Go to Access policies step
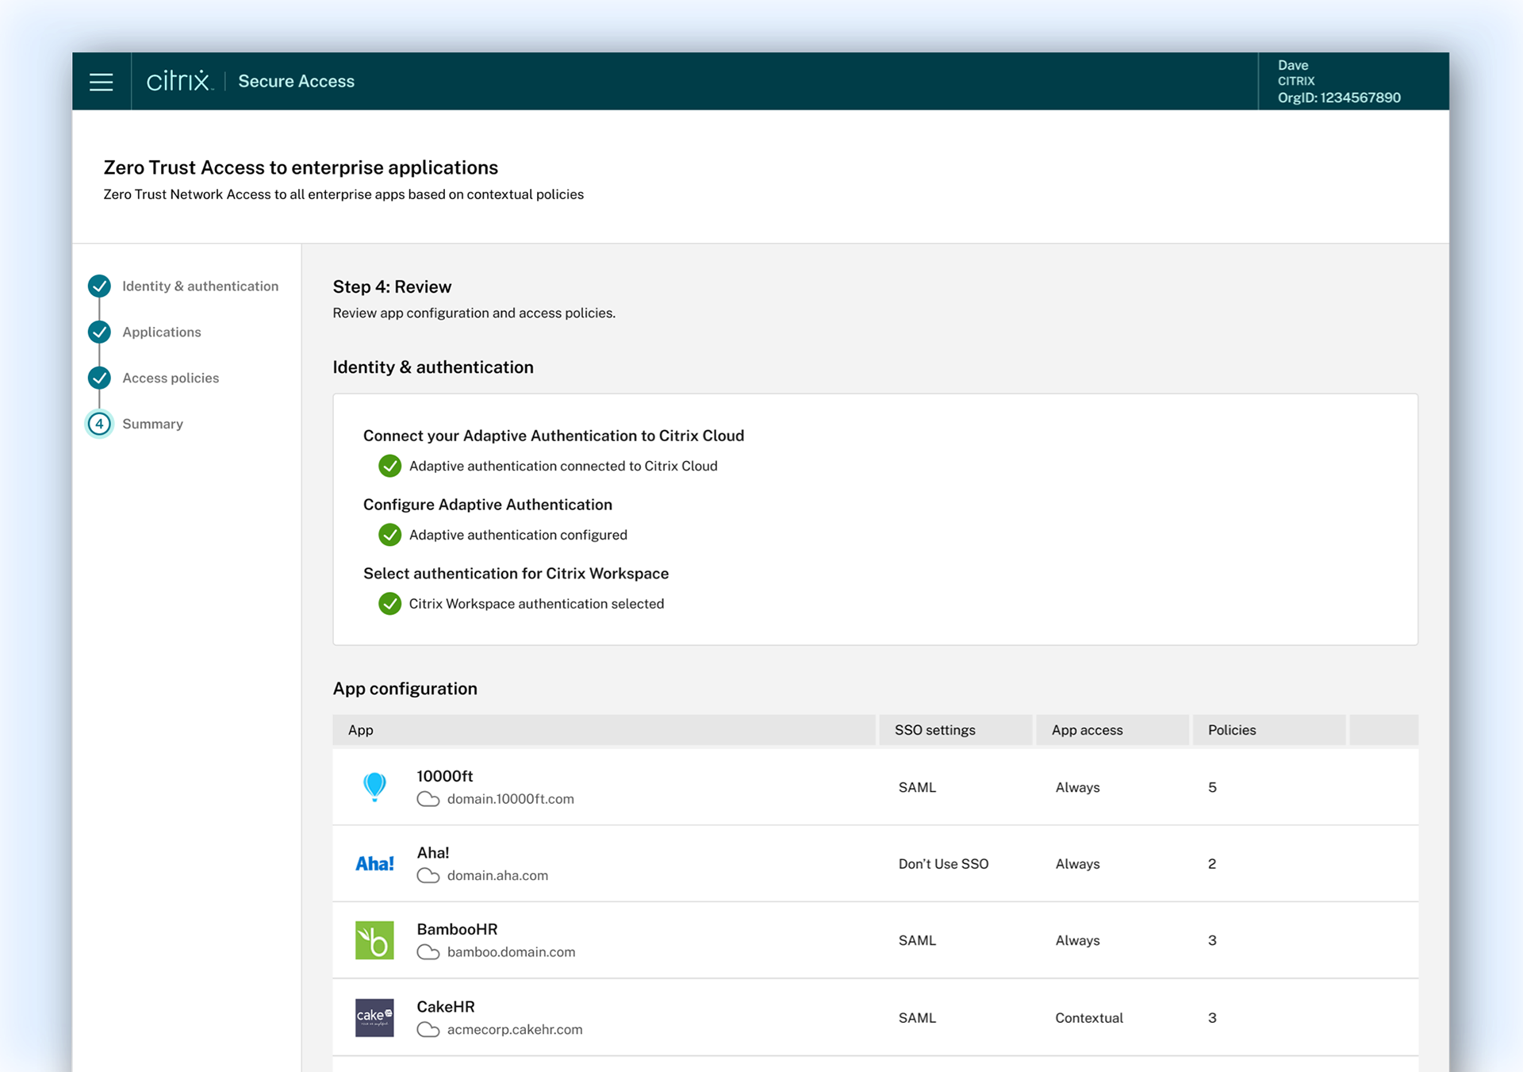1523x1072 pixels. coord(171,378)
